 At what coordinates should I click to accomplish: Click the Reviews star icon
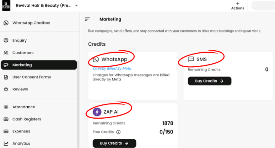(x=6, y=89)
